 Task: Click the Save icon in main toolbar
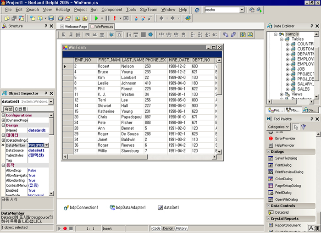(x=51, y=18)
